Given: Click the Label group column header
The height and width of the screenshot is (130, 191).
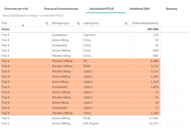Looking at the screenshot, I should [x=91, y=23].
